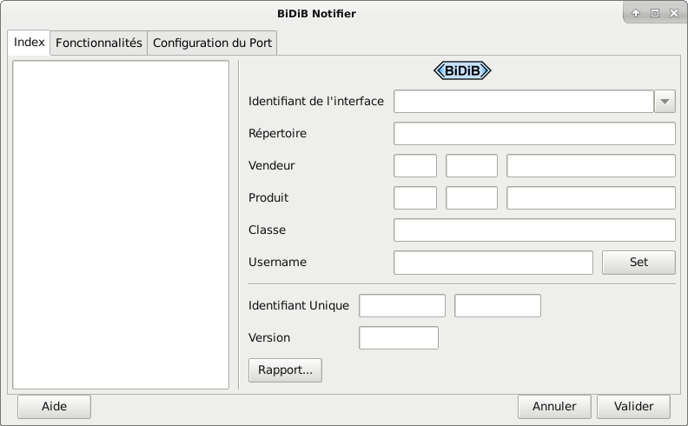Maximize the BiDiB Notifier window
The image size is (688, 426).
pos(655,13)
